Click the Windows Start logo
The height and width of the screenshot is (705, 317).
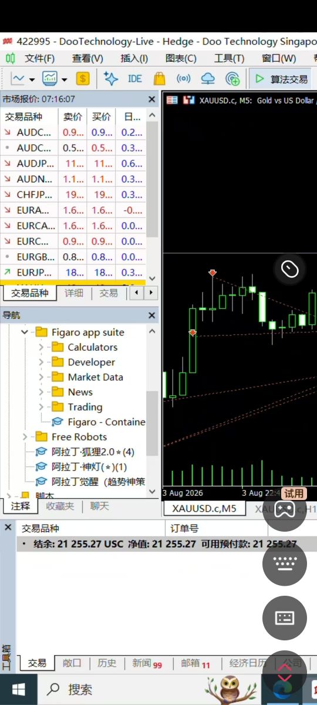[19, 689]
